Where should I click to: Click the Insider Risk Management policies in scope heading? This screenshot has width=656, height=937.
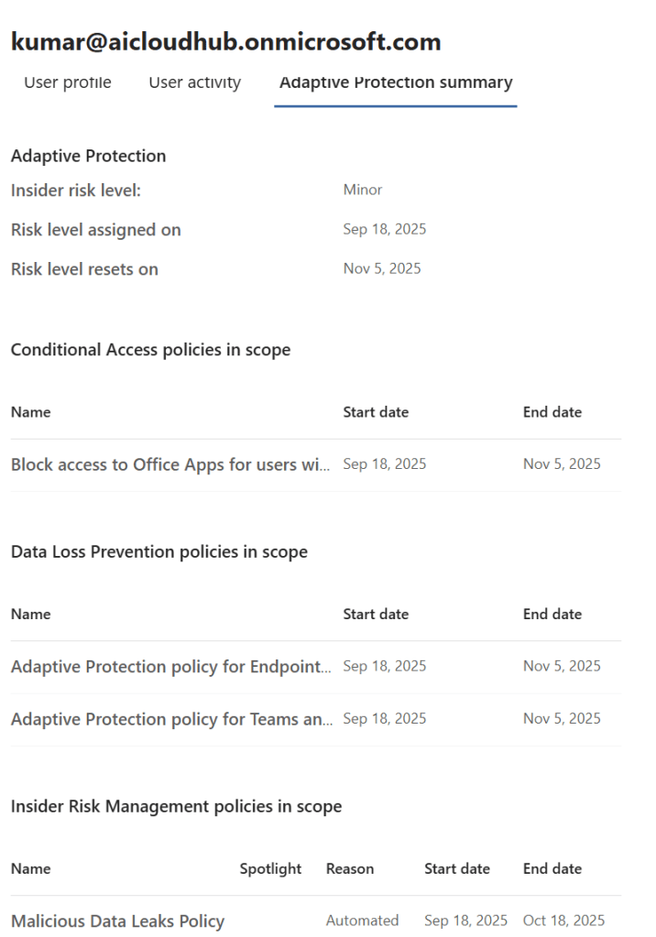pos(176,807)
